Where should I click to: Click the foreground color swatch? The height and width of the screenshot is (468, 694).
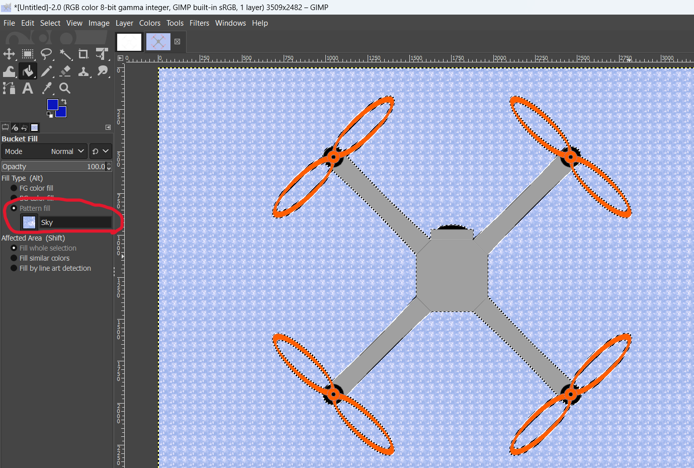[52, 105]
